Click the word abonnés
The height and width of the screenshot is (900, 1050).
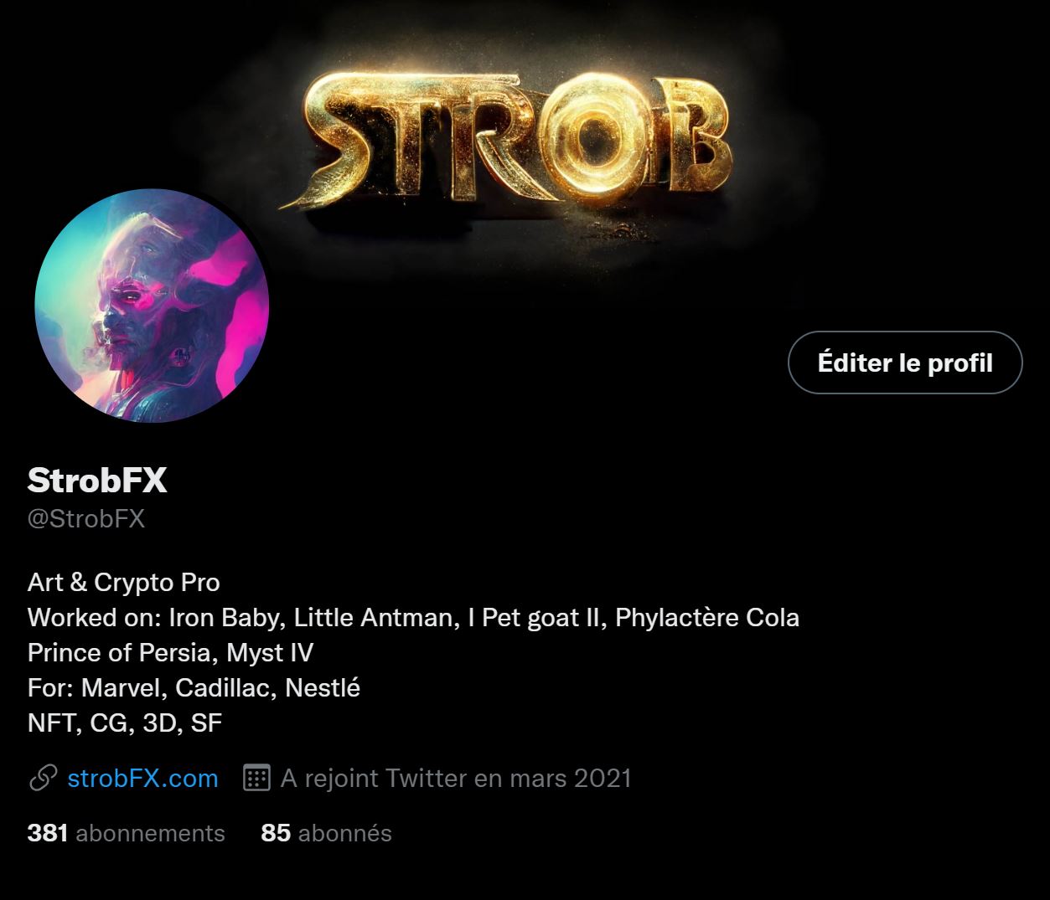click(345, 833)
